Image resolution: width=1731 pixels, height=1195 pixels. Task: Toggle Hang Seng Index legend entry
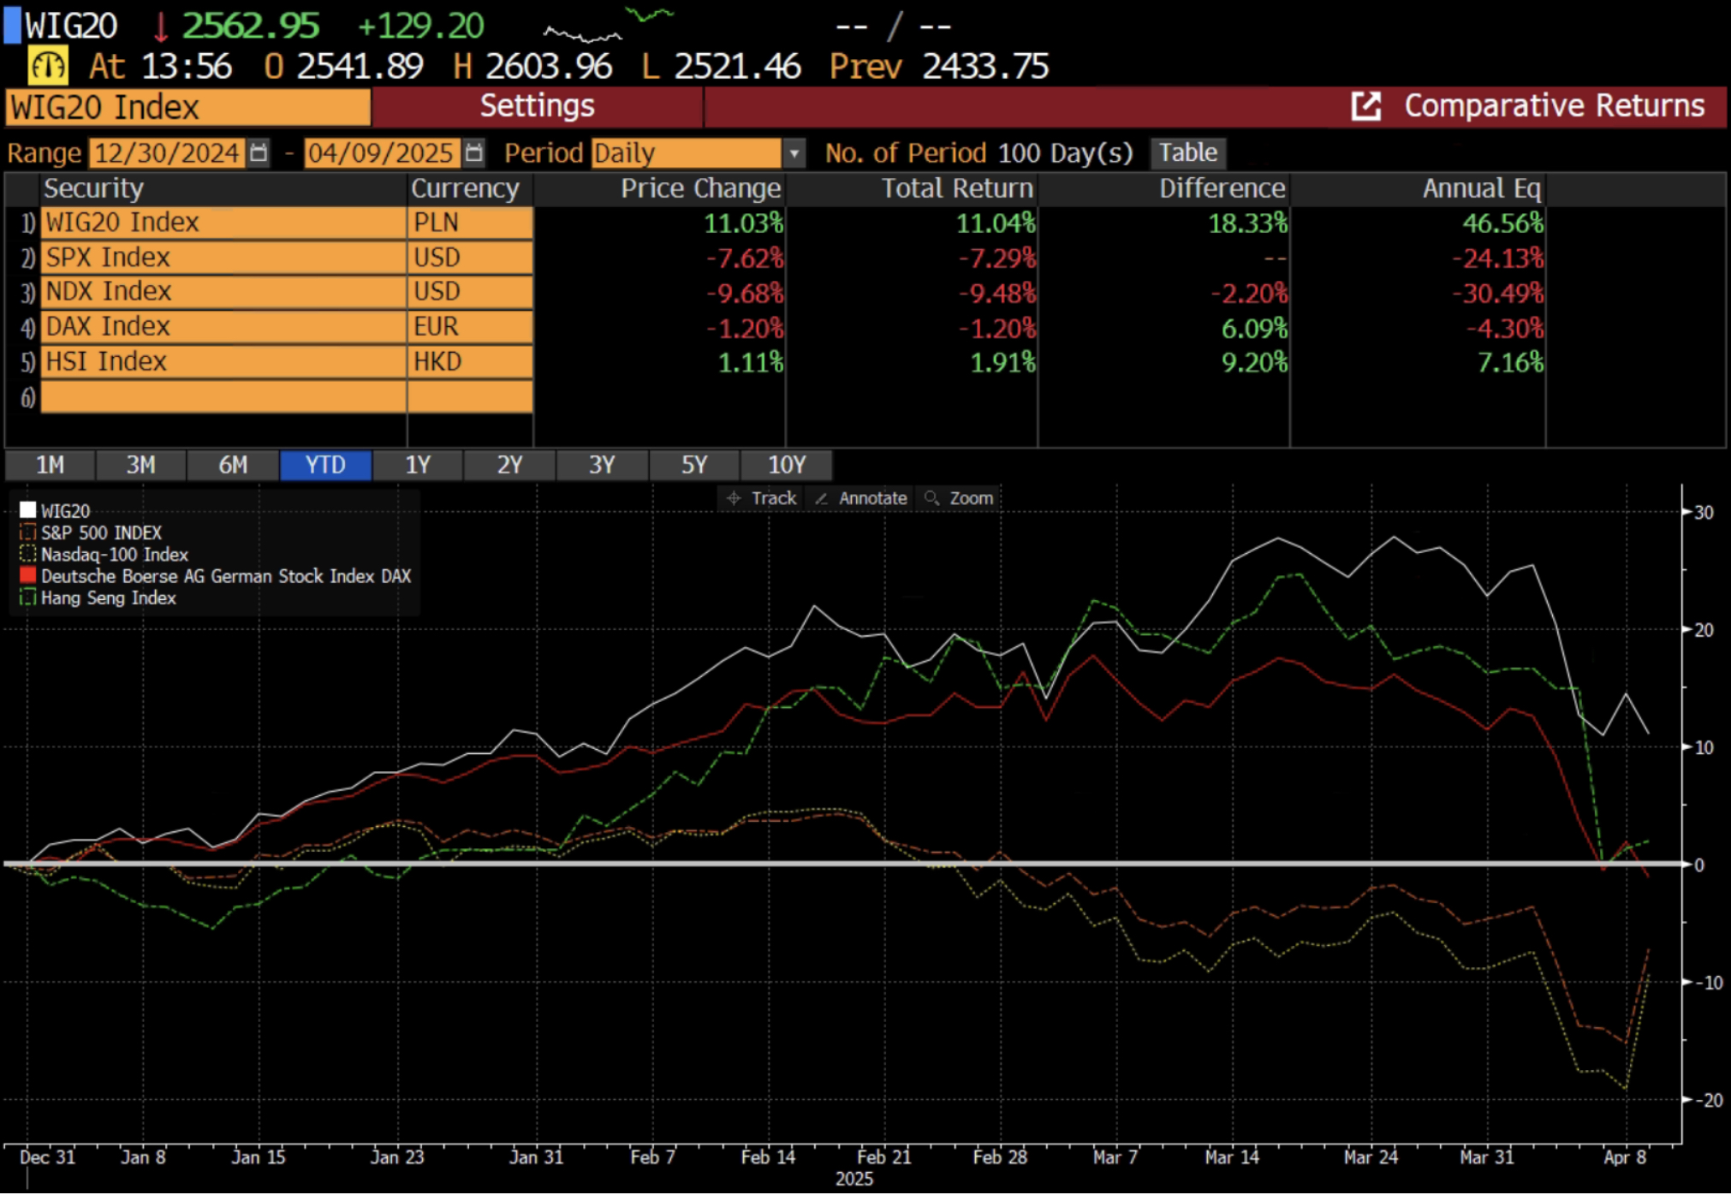[108, 597]
